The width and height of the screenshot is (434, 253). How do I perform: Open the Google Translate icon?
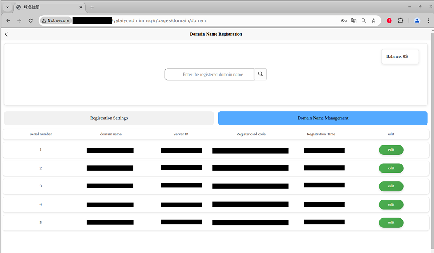(x=354, y=20)
